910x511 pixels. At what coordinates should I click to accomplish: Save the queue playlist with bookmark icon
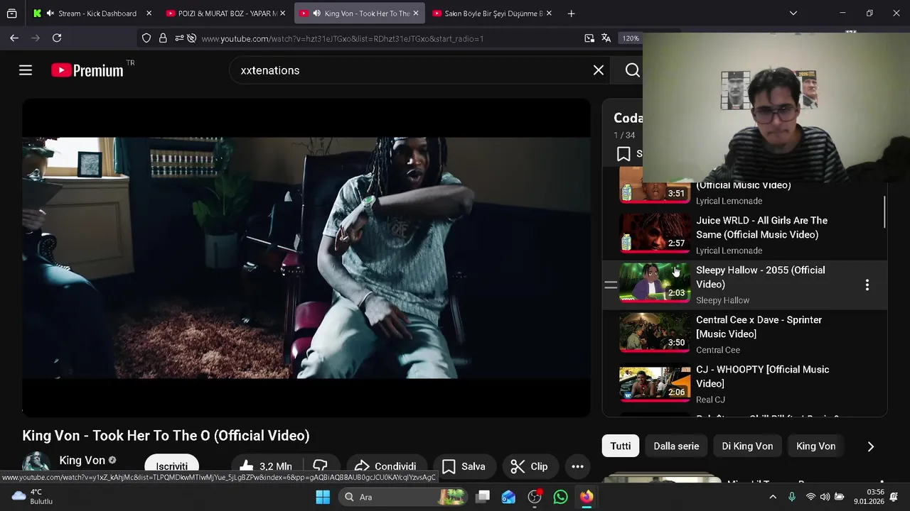[623, 154]
